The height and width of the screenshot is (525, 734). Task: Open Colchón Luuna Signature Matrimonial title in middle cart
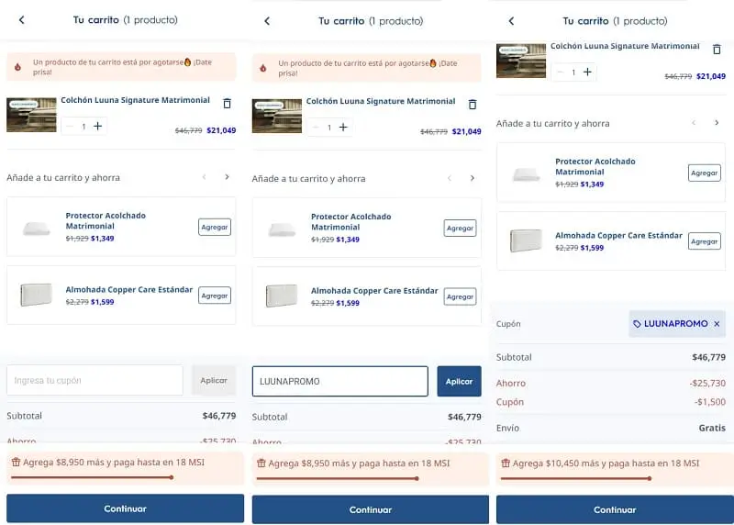381,101
